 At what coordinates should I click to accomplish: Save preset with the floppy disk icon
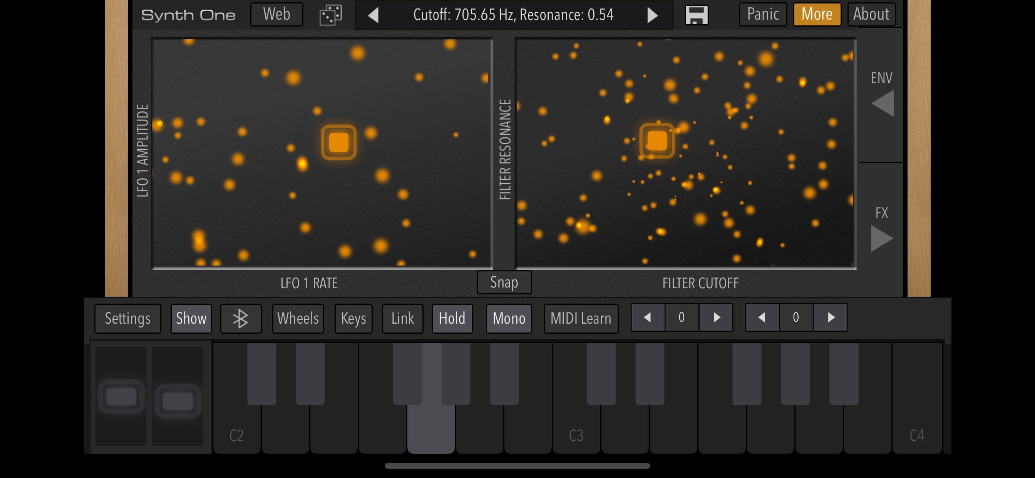coord(696,15)
